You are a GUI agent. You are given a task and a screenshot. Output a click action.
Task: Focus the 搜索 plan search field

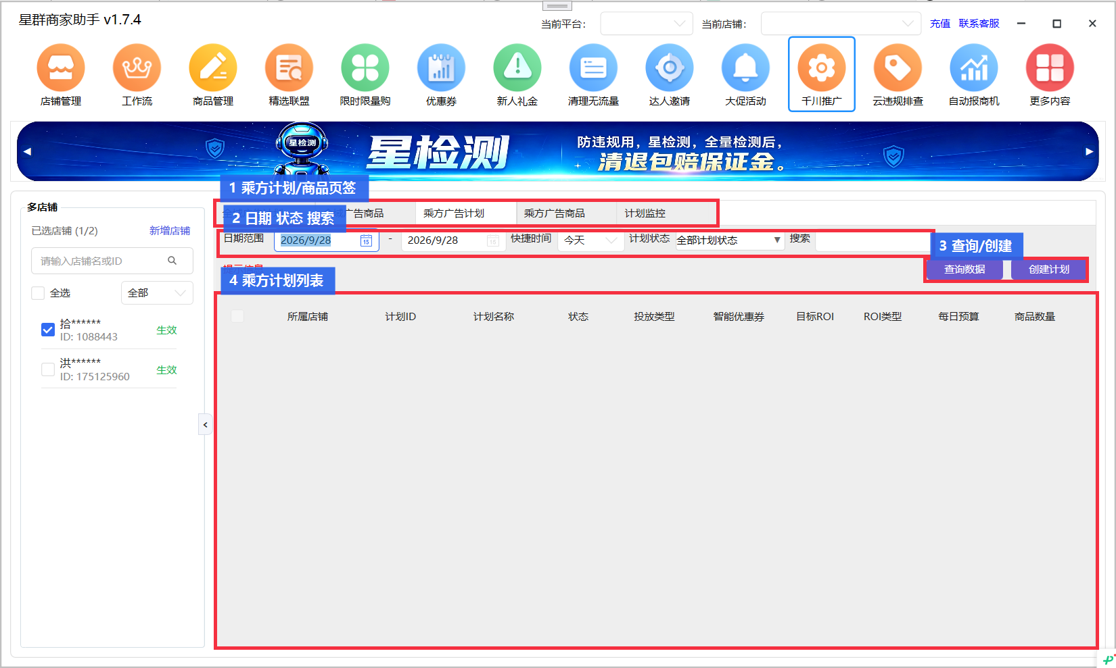pos(873,241)
